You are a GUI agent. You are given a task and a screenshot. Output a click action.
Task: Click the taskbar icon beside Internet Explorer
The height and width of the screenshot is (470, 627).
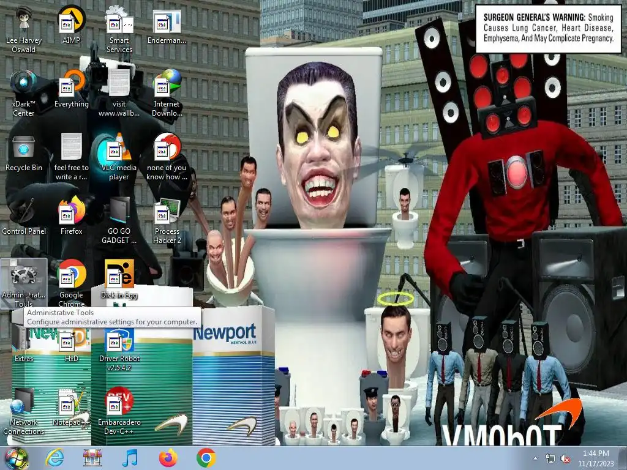[x=92, y=458]
